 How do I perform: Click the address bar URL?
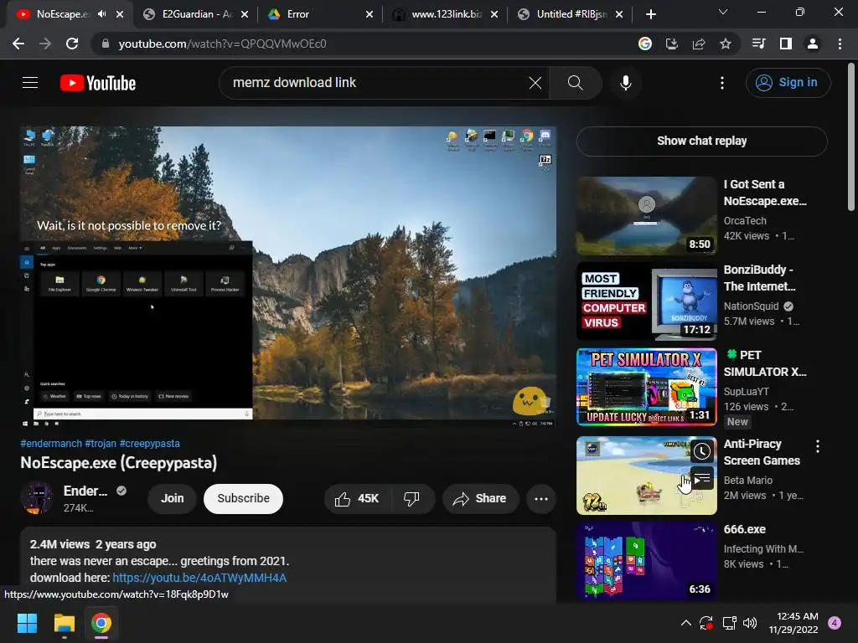click(x=222, y=44)
